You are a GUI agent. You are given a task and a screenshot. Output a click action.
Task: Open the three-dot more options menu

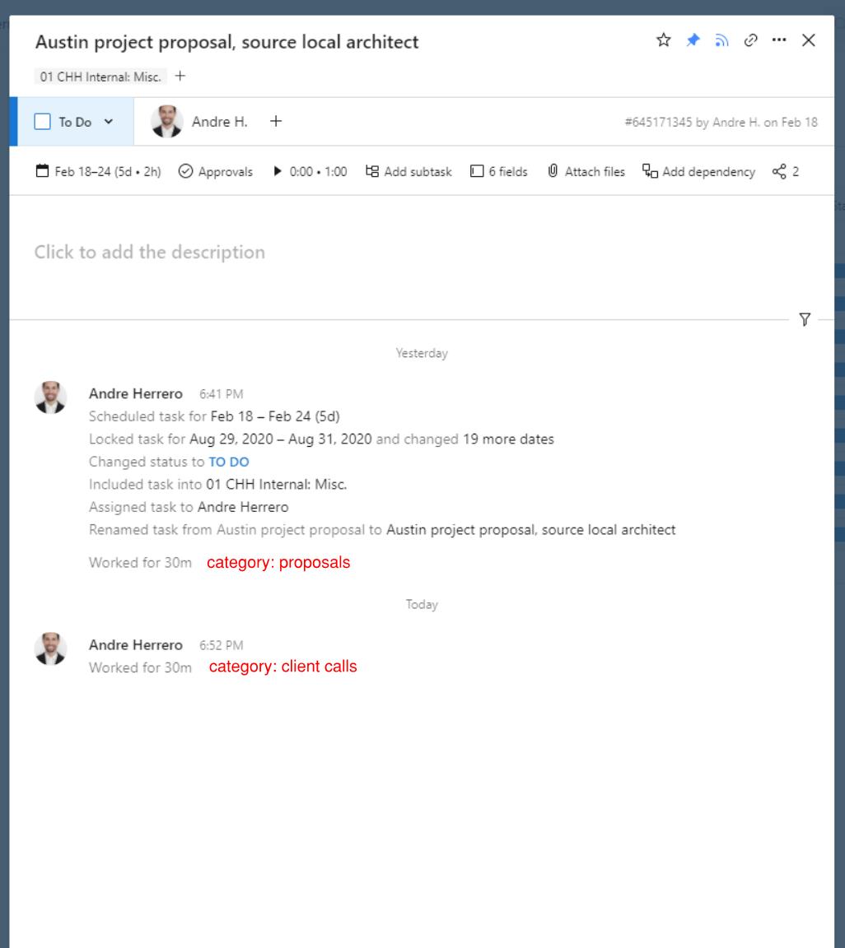(x=779, y=40)
